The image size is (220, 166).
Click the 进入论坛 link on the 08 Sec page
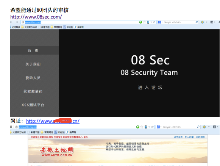pos(150,88)
